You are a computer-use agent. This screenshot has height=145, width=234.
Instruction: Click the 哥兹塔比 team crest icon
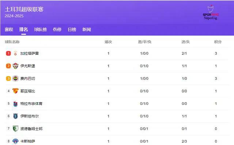pos(15,91)
